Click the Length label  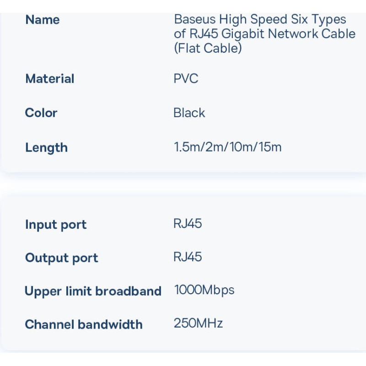[46, 148]
